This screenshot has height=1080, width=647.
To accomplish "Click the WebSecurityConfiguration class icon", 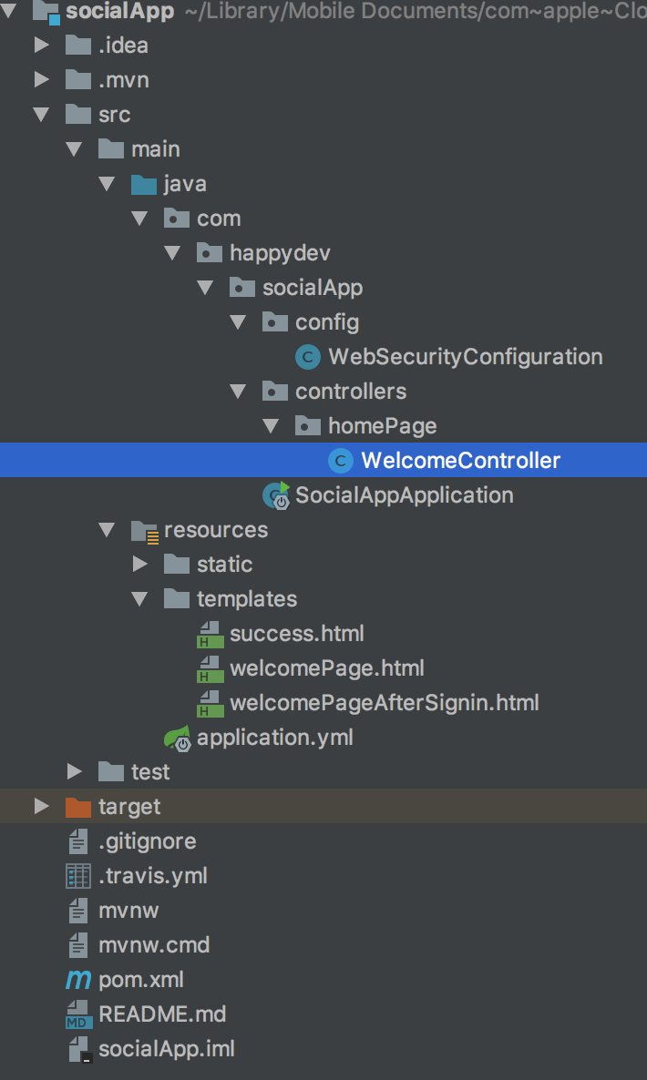I will click(308, 357).
